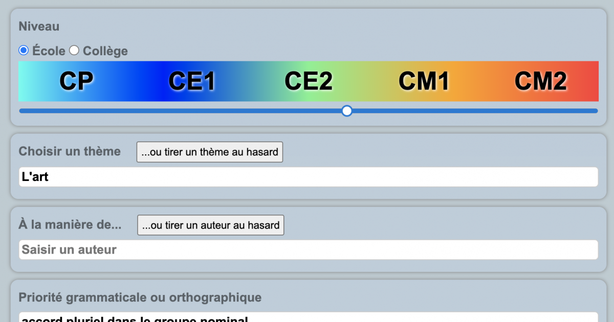
Task: Click the CP level on the gradient bar
Action: [76, 81]
